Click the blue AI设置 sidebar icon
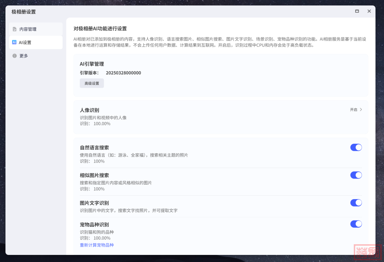Screen dimensions: 384x262 [14, 42]
